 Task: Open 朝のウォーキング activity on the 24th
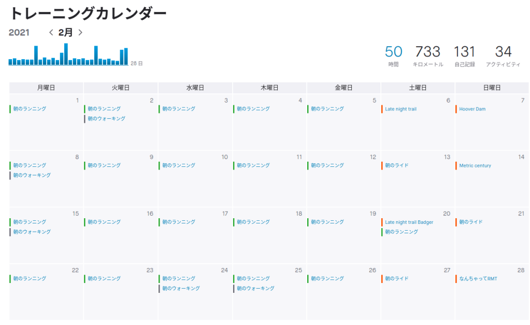click(181, 288)
